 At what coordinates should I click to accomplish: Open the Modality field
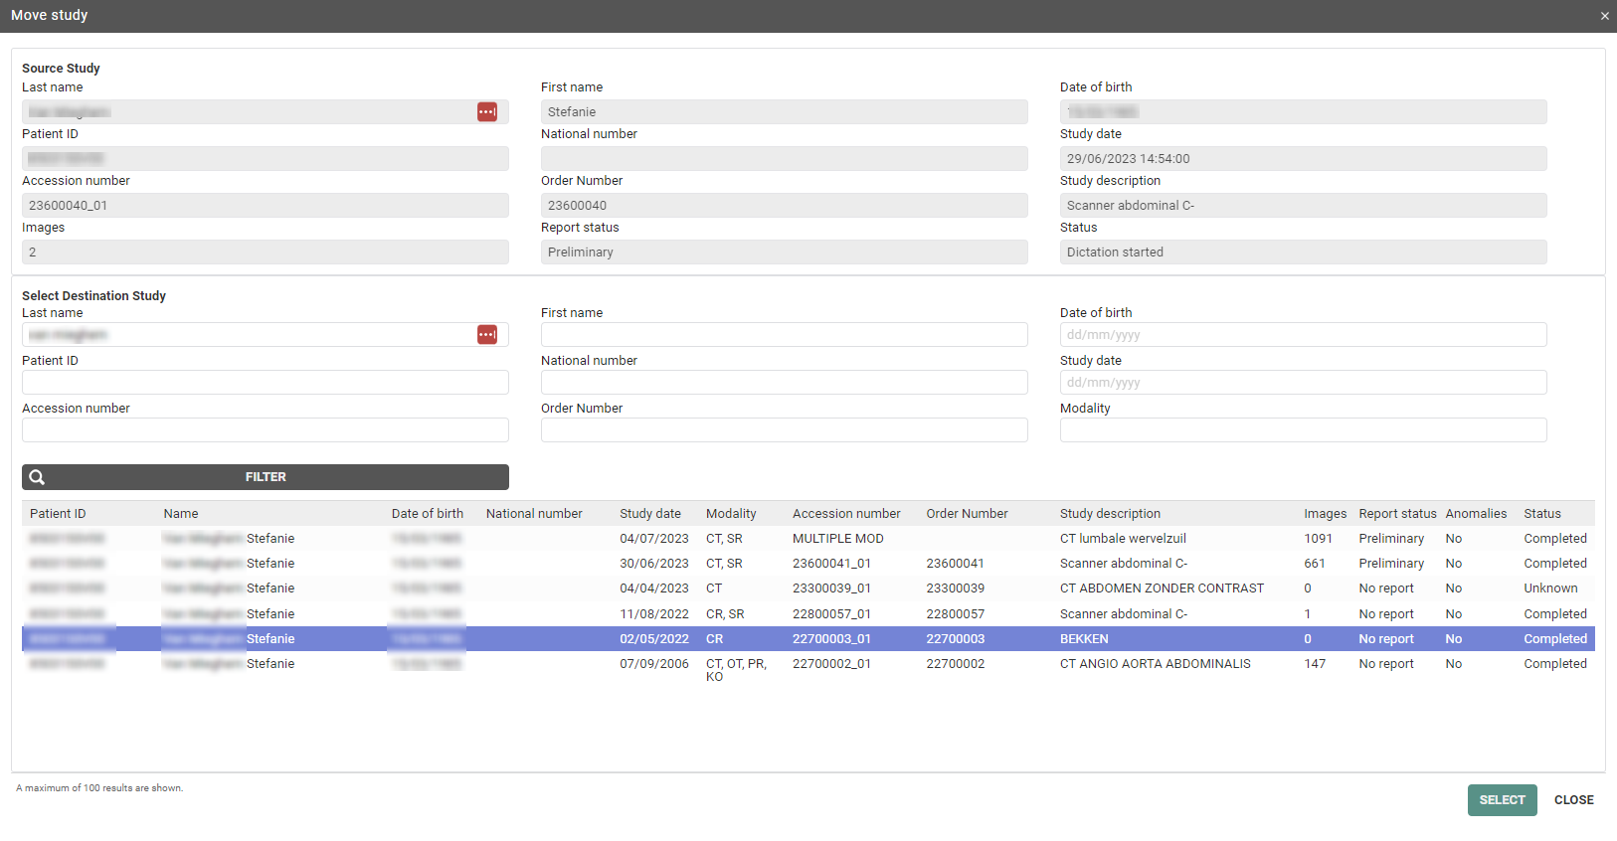(x=1303, y=430)
